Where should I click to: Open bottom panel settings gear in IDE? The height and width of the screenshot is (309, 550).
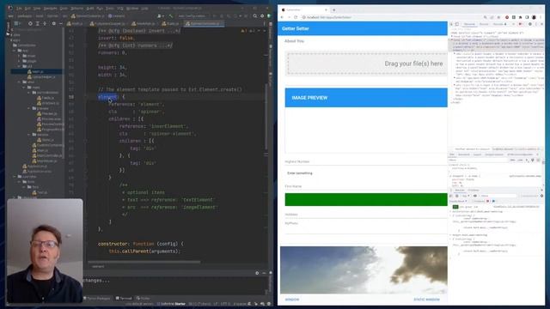coord(257,273)
